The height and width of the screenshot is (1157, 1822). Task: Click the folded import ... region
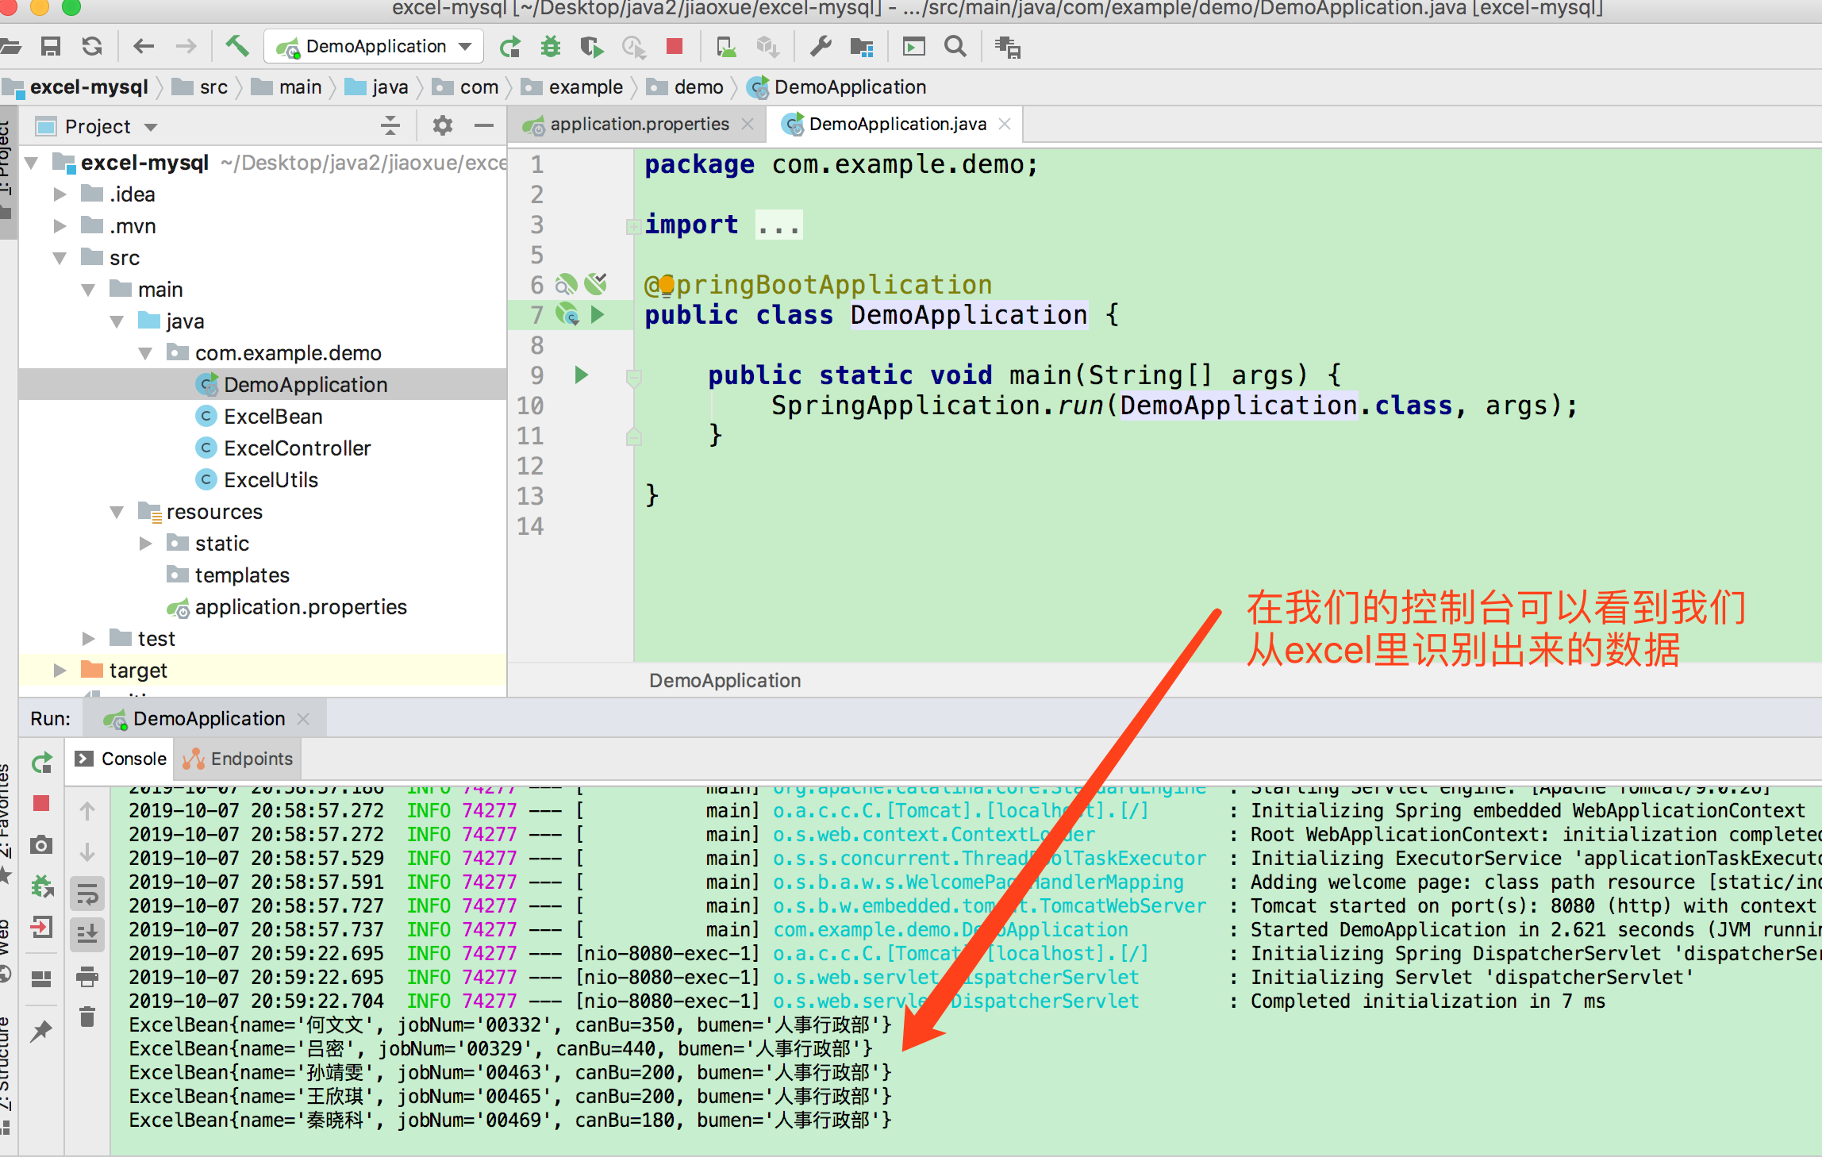point(778,225)
